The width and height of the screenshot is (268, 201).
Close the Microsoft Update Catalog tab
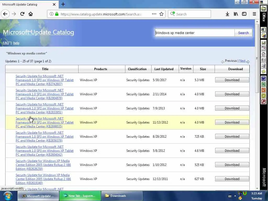pyautogui.click(x=54, y=4)
